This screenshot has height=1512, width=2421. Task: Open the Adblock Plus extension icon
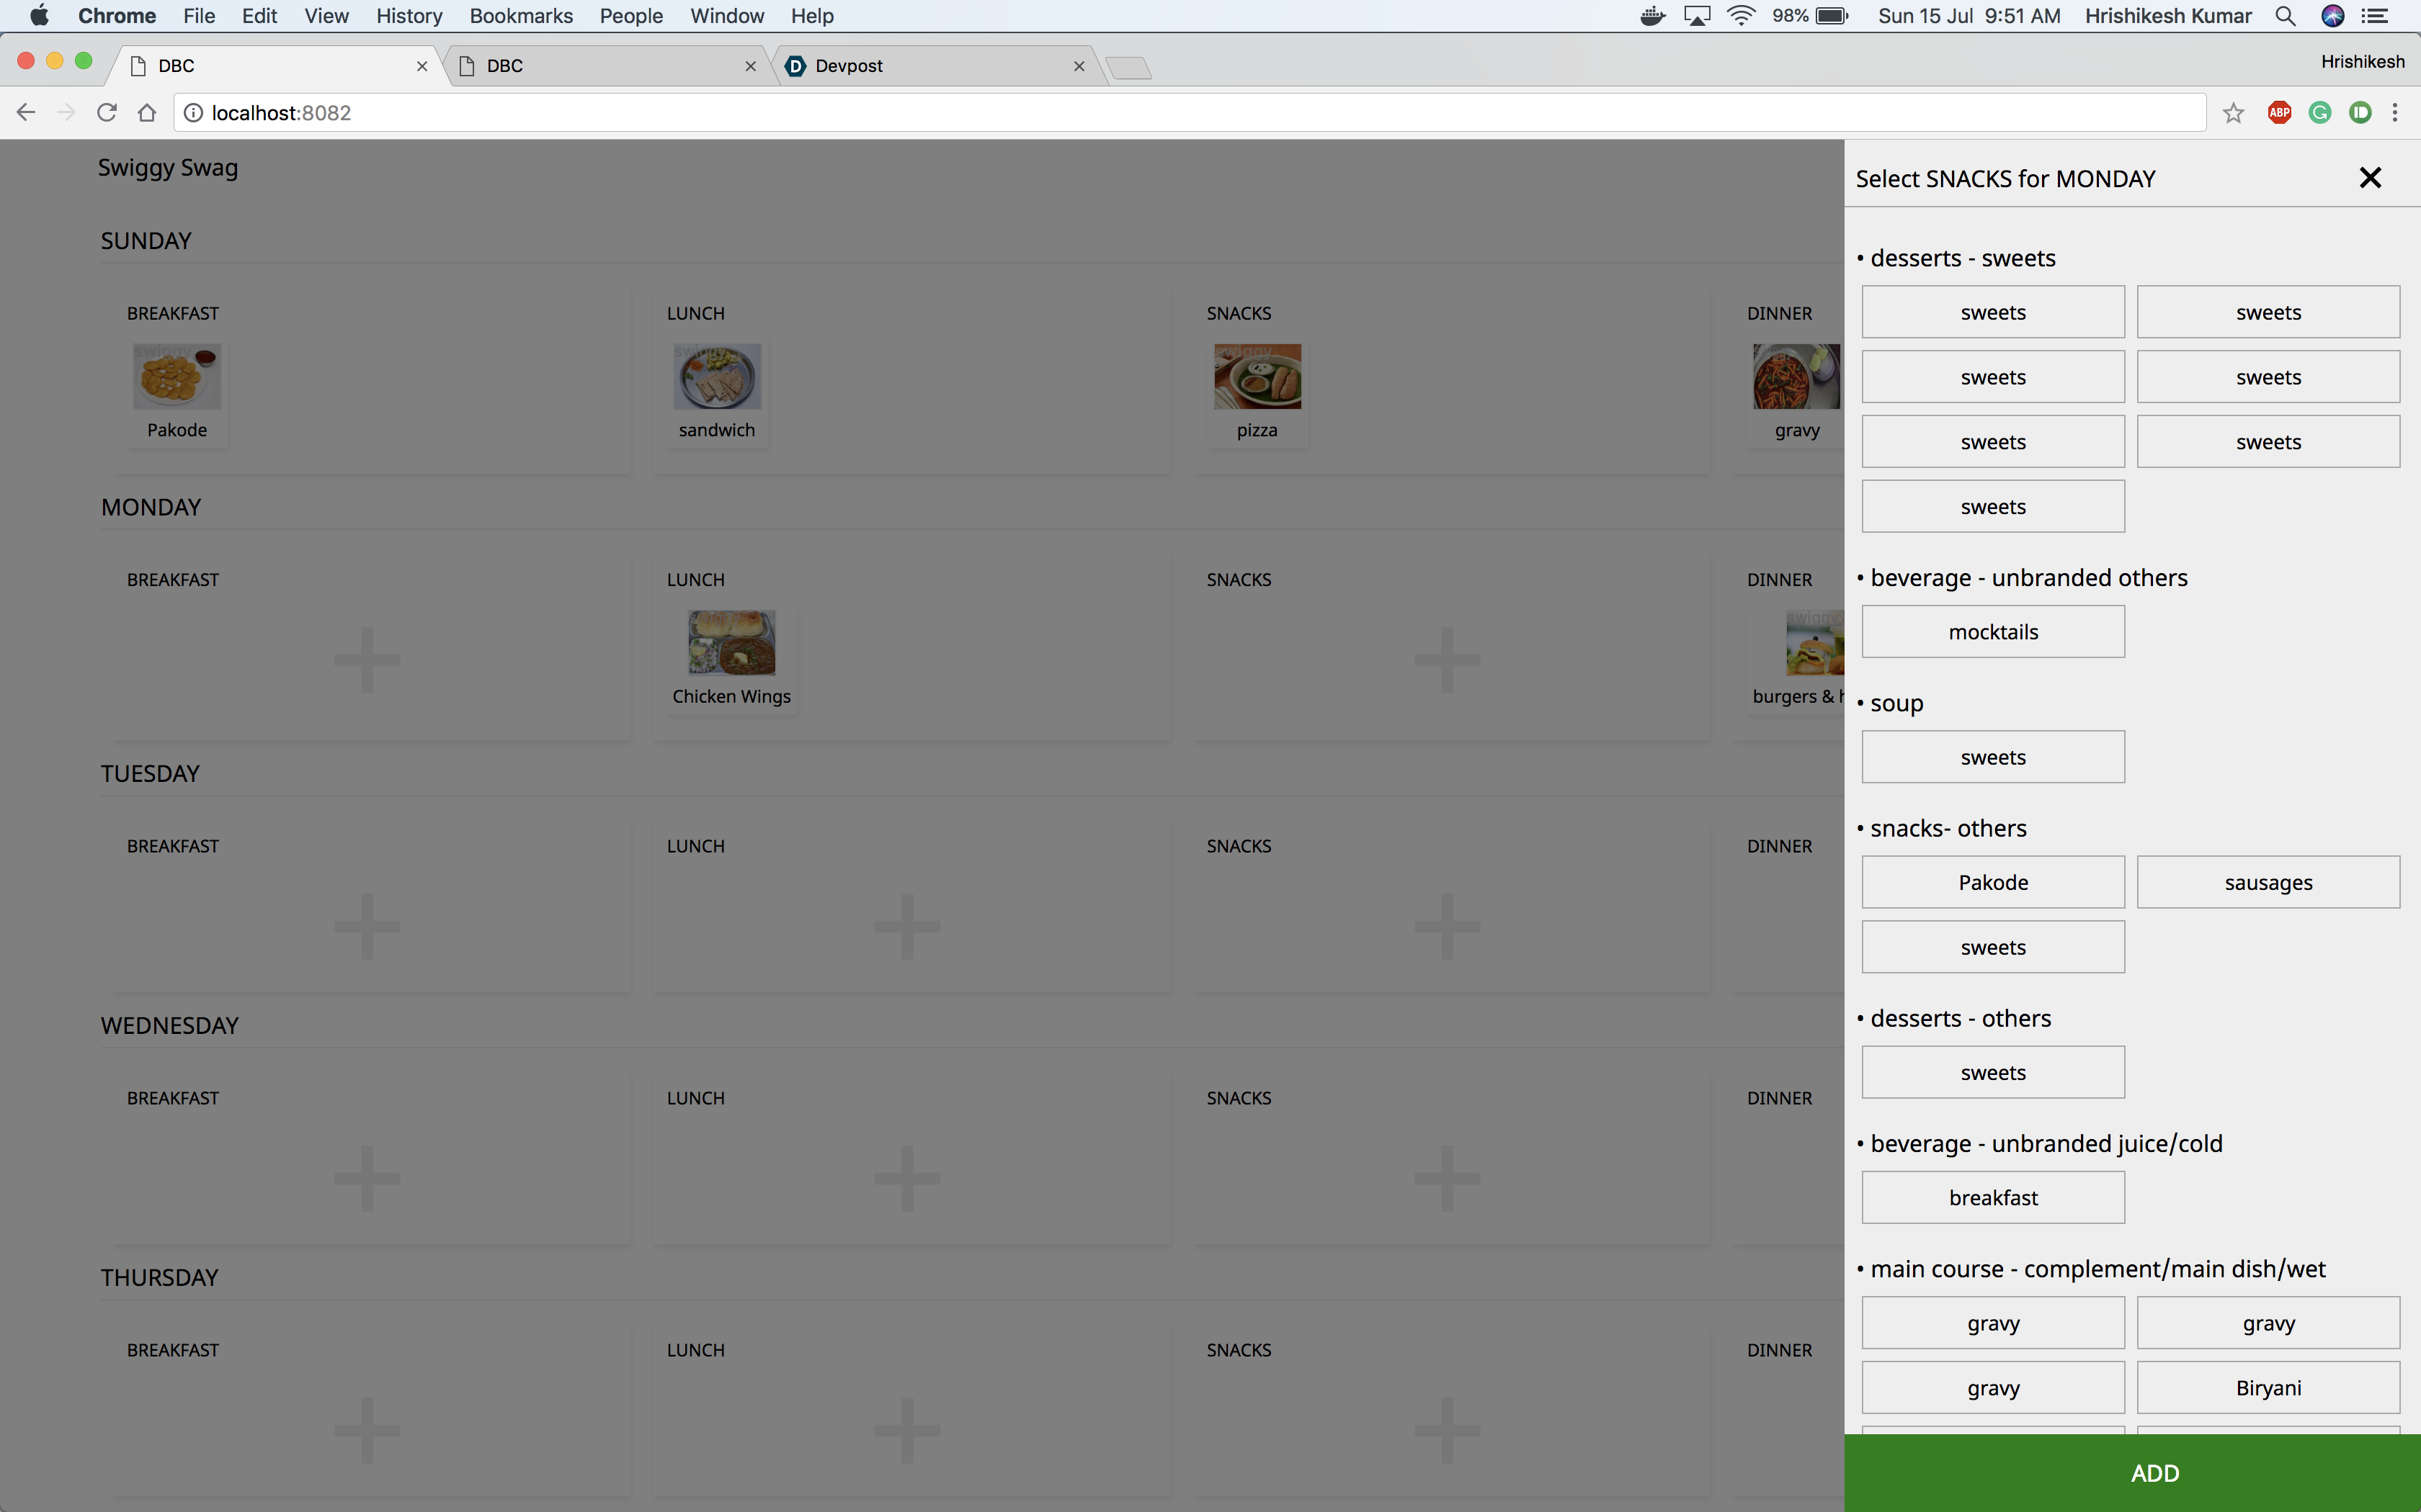2279,113
